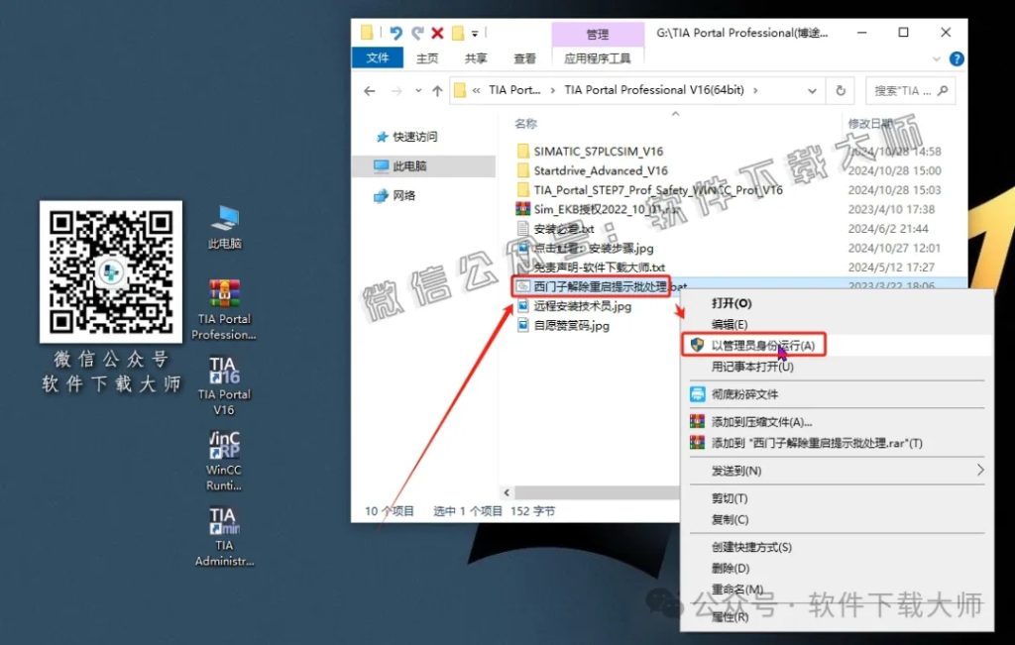The height and width of the screenshot is (645, 1015).
Task: Click the horizontal scrollbar arrow below file list
Action: [508, 491]
